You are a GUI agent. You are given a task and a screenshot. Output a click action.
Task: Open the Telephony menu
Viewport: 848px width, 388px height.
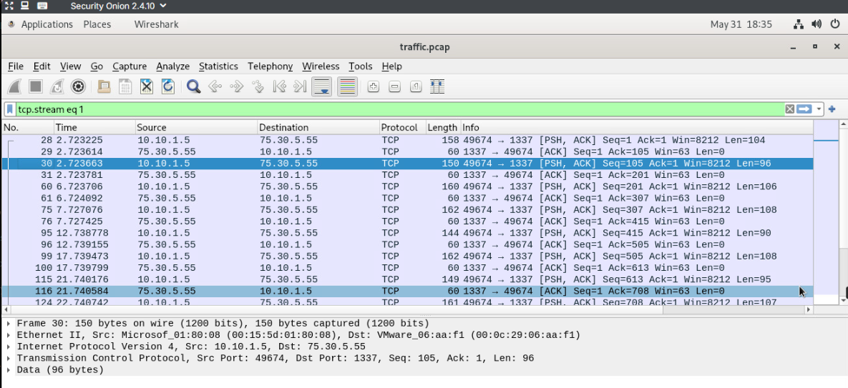tap(270, 66)
